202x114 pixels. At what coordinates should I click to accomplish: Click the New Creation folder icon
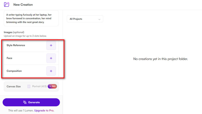[x=7, y=5]
